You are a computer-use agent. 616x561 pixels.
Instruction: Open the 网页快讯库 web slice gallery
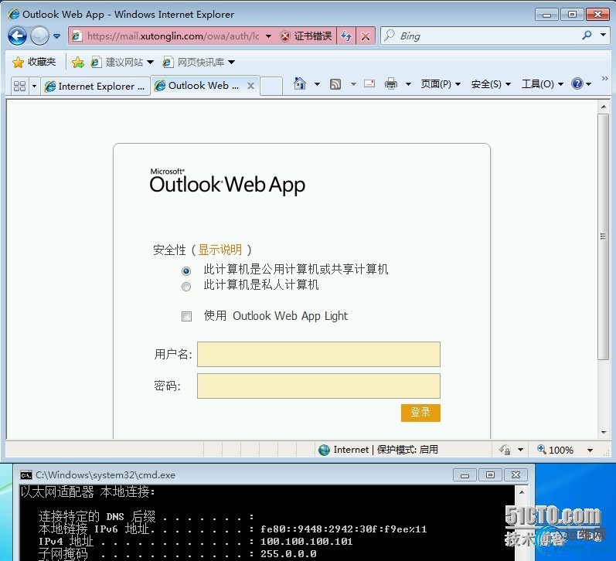199,62
